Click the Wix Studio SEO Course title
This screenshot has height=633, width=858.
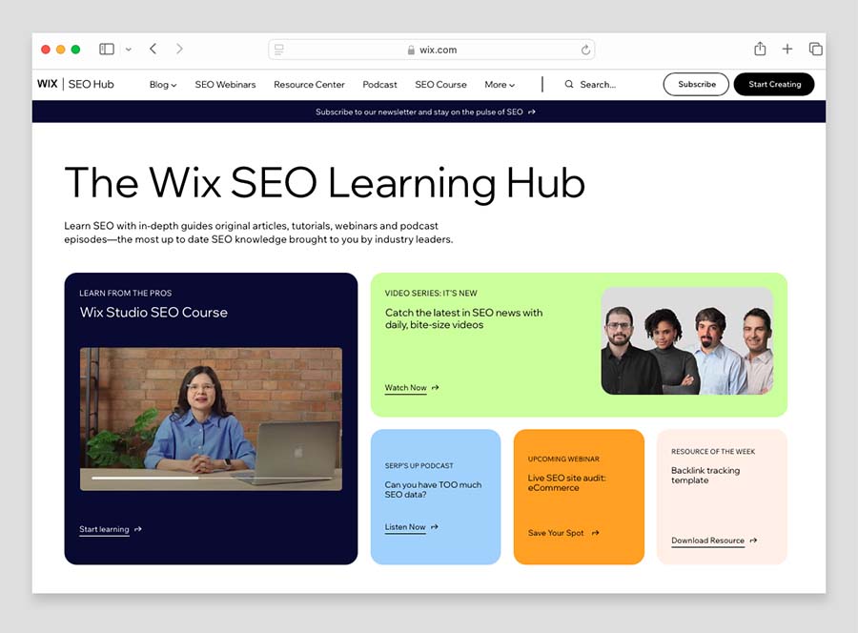[153, 313]
